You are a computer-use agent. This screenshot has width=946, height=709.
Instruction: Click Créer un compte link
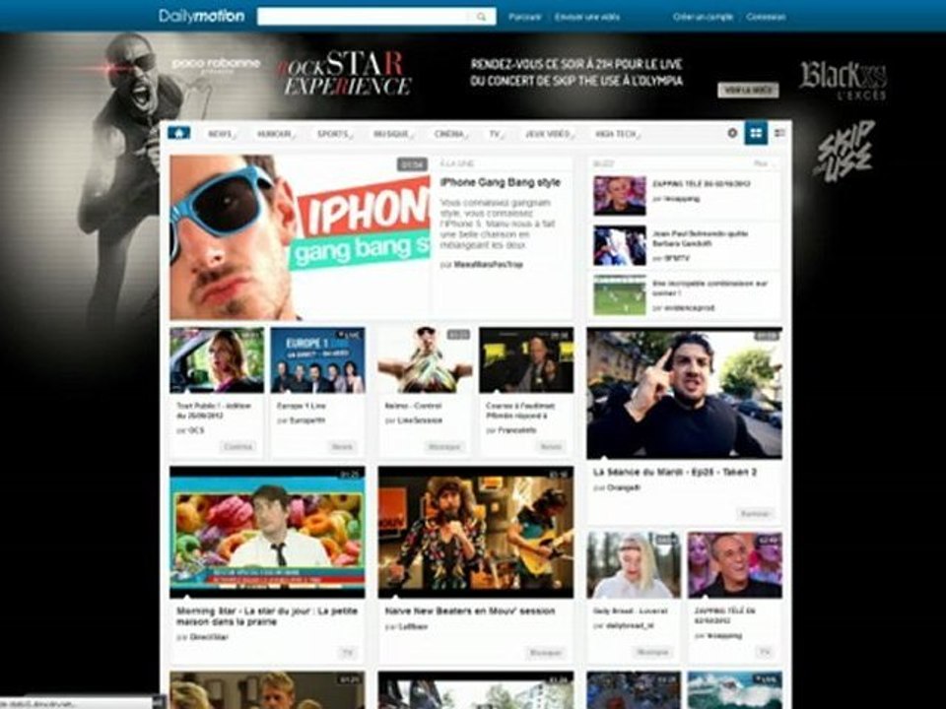click(x=703, y=17)
